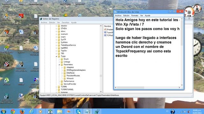204x114 pixels.
Task: Click the Nombre column header
Action: [108, 26]
